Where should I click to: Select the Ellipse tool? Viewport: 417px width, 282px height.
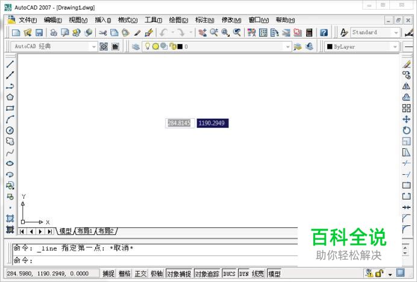(10, 163)
